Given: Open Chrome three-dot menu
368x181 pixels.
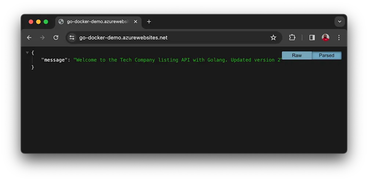Looking at the screenshot, I should pyautogui.click(x=339, y=37).
